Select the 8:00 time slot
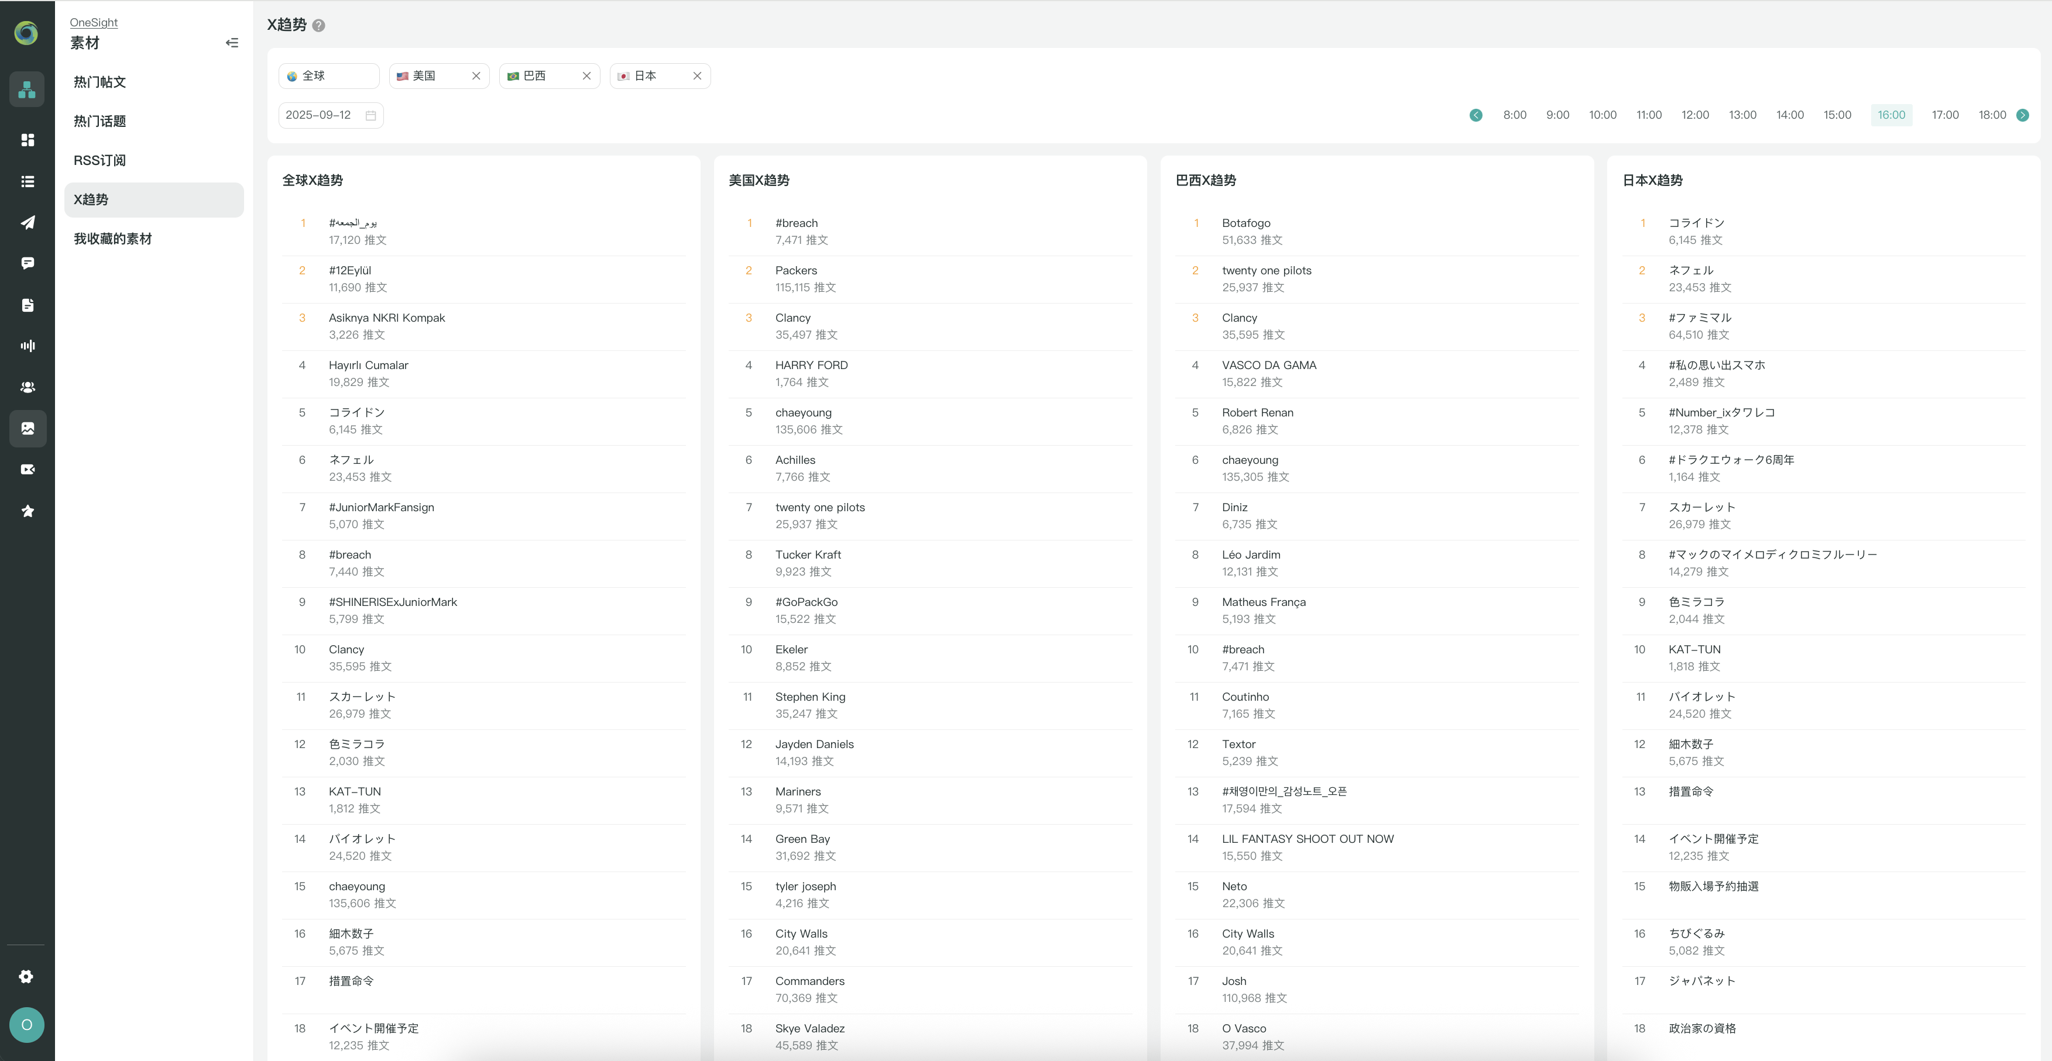The width and height of the screenshot is (2052, 1061). point(1514,115)
